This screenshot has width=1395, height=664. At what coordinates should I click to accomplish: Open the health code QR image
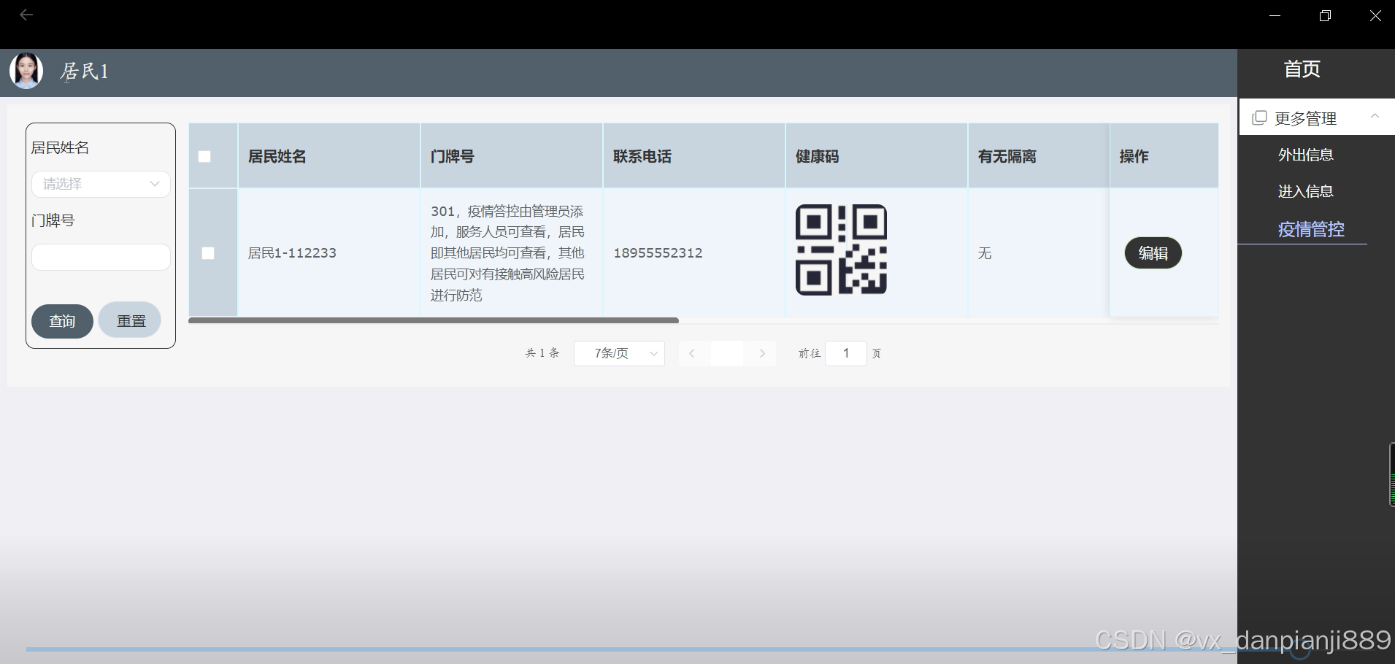click(841, 250)
